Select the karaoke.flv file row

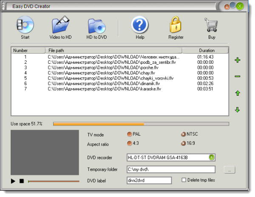[x=120, y=89]
